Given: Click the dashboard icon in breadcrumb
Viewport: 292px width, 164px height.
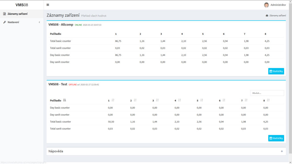Looking at the screenshot, I should pyautogui.click(x=267, y=16).
